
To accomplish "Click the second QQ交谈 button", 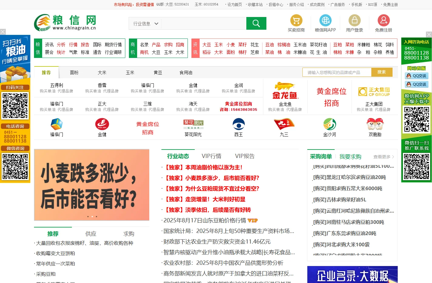I will (x=417, y=84).
